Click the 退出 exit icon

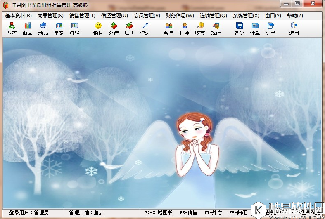(x=294, y=28)
